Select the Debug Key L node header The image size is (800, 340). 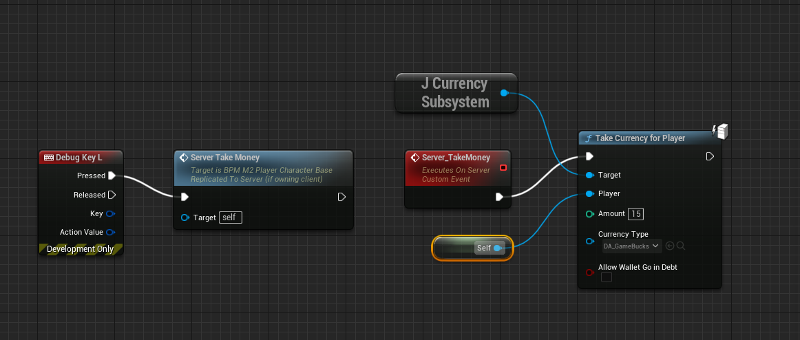click(79, 158)
